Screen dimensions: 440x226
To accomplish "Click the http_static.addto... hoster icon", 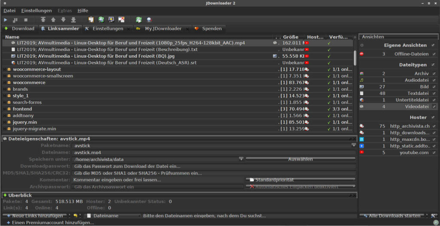I will 362,146.
